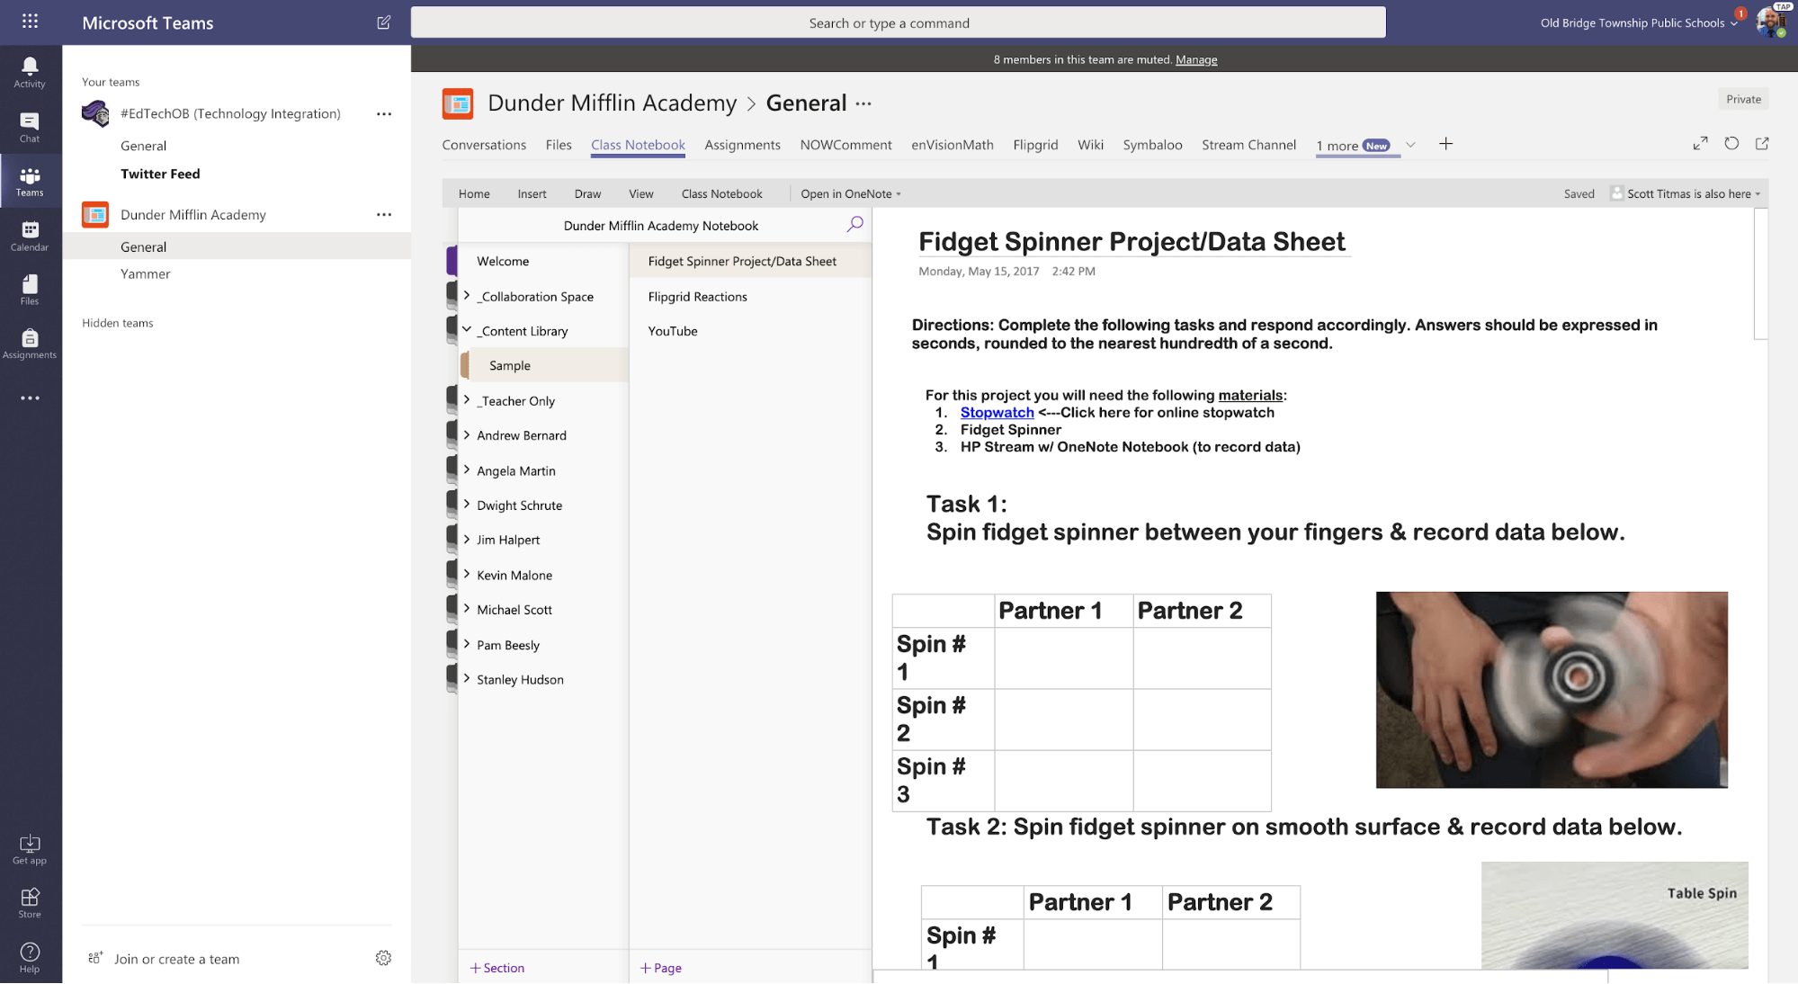Switch to the Conversations tab
The width and height of the screenshot is (1798, 984).
[x=484, y=145]
